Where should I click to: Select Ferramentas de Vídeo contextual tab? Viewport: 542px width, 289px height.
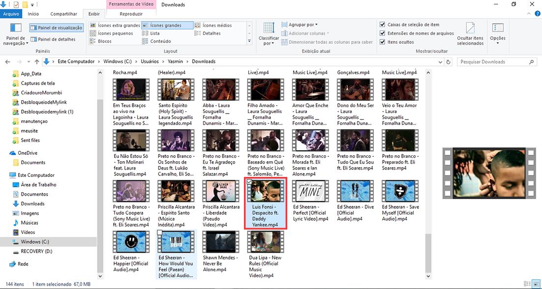click(131, 5)
